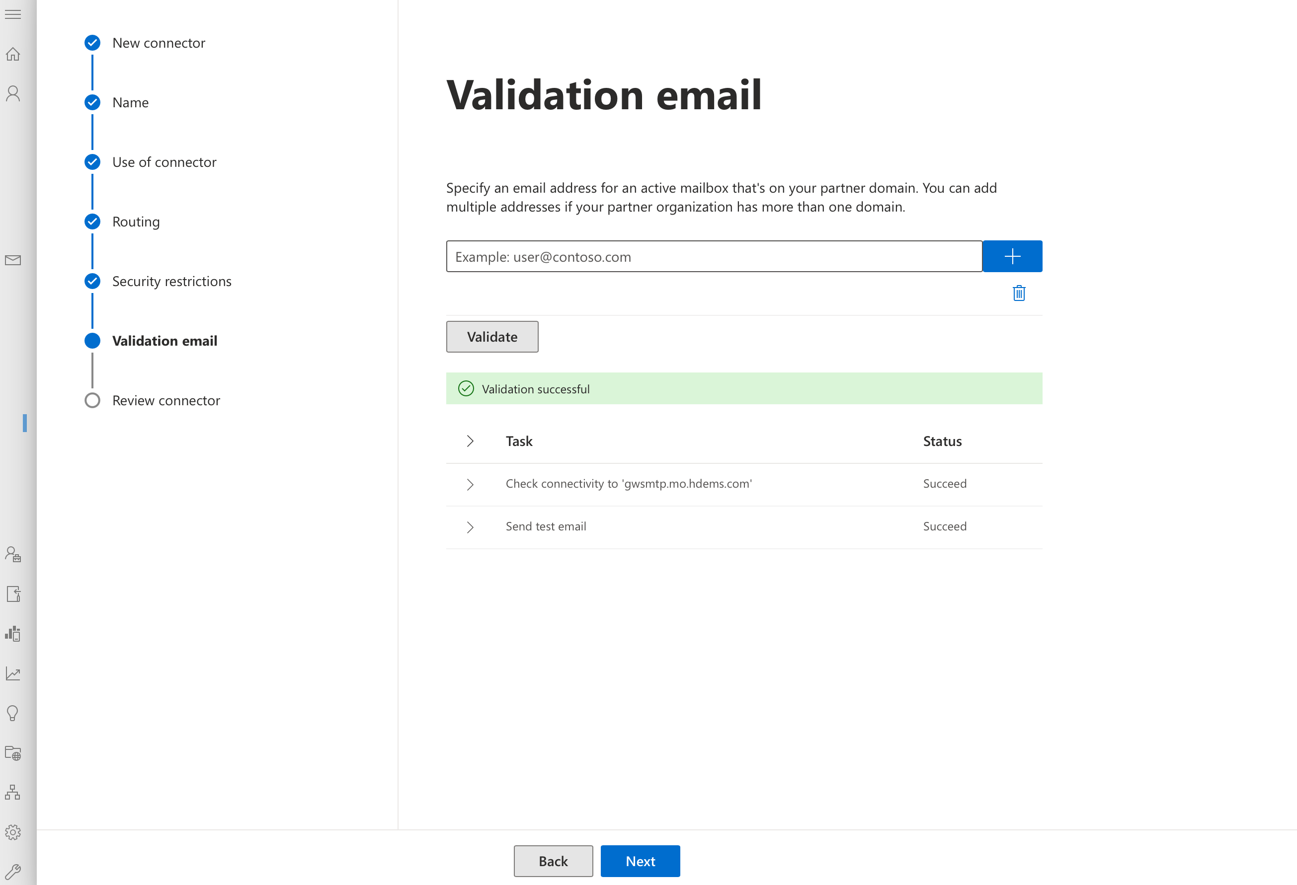Click 'Check connectivity to gwsmtp.mo.hdems.com' text
The width and height of the screenshot is (1297, 885).
pyautogui.click(x=629, y=484)
